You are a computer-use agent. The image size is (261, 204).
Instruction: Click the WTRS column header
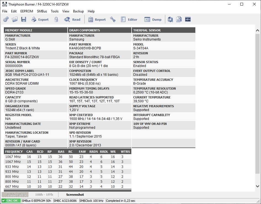[x=125, y=152]
